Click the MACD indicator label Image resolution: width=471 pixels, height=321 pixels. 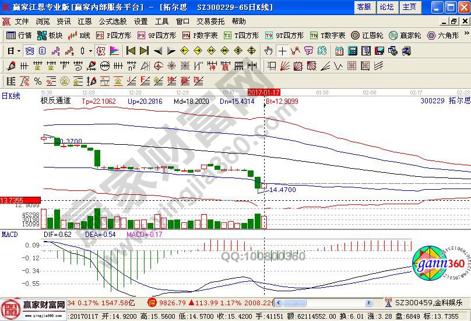pos(9,234)
